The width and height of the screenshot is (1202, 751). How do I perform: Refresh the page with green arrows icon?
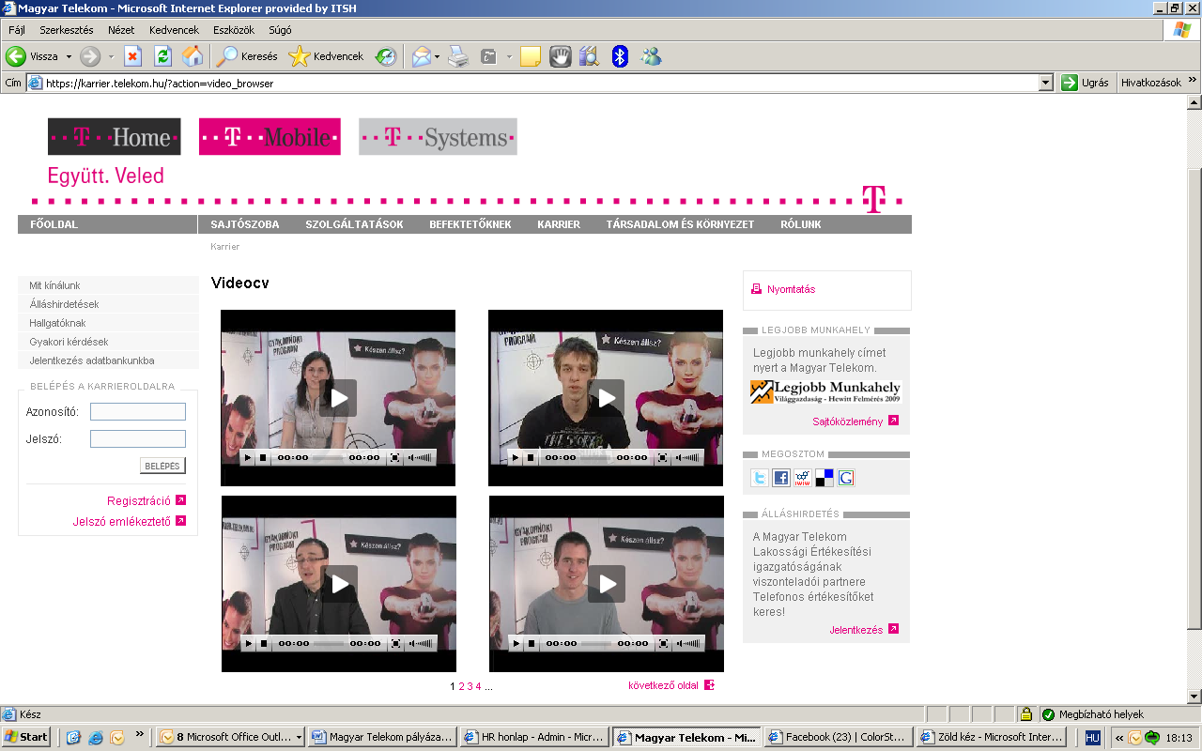pyautogui.click(x=162, y=56)
